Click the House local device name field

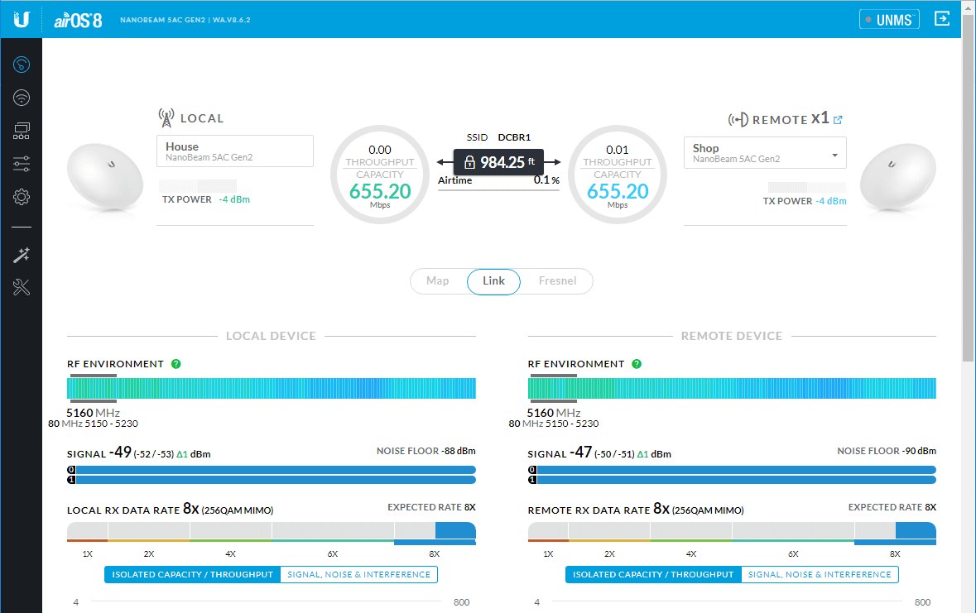click(234, 151)
